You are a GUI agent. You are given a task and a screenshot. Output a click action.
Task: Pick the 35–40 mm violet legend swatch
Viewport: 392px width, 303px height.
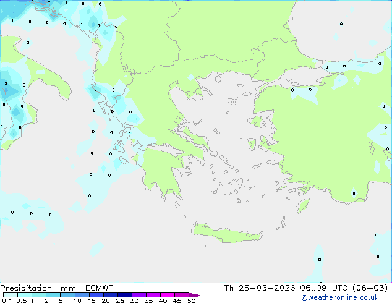click(153, 295)
